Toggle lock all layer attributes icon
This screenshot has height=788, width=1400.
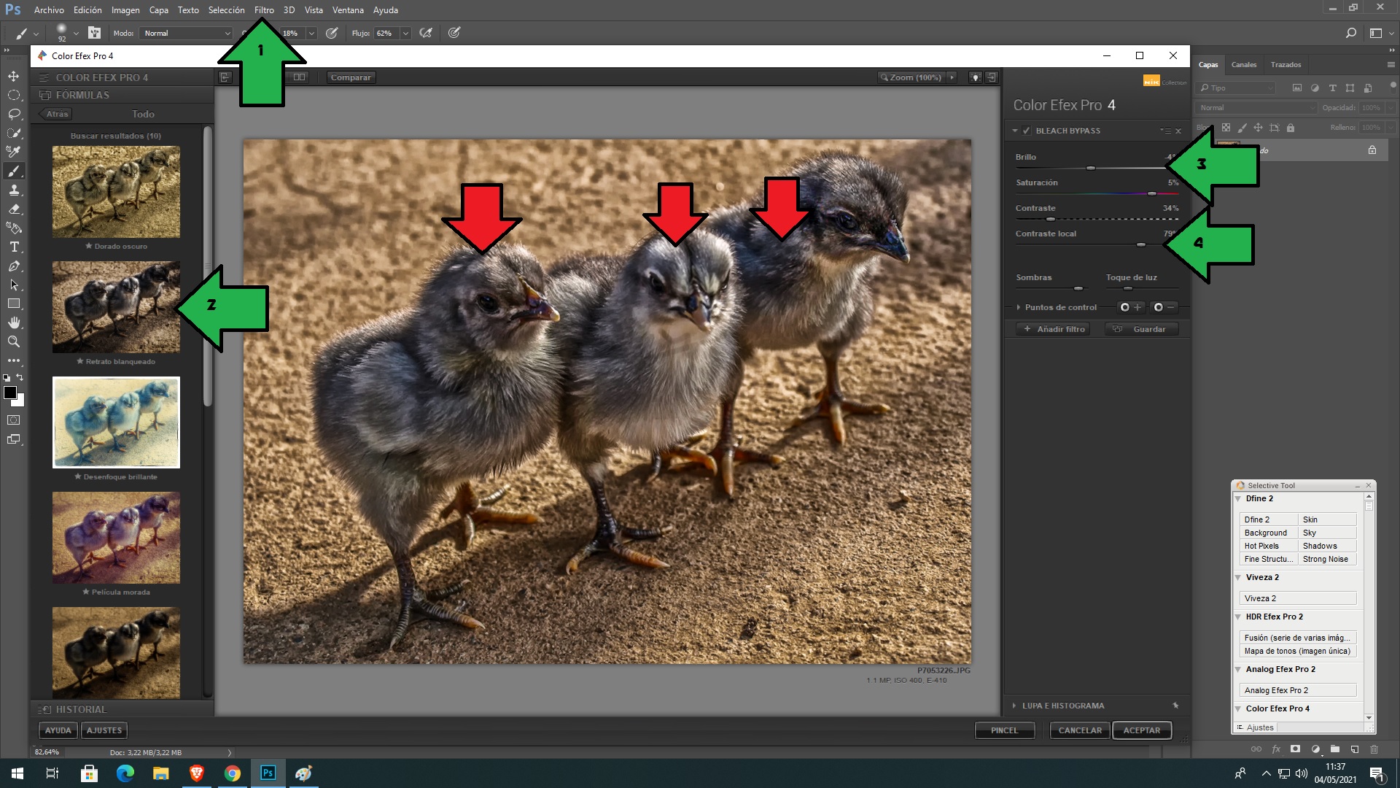pyautogui.click(x=1291, y=128)
